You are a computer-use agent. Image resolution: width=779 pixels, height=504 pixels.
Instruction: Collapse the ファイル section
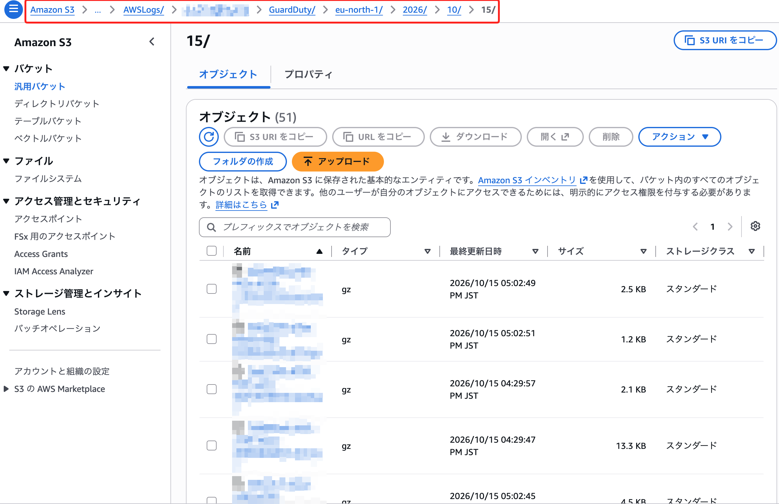[6, 161]
